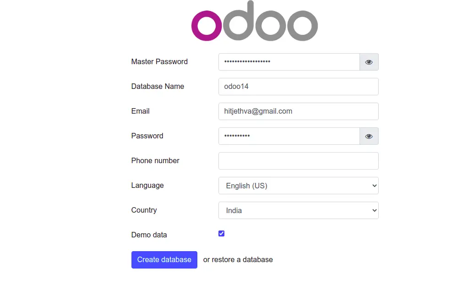The width and height of the screenshot is (474, 291).
Task: Click into the user Password input field
Action: click(289, 136)
